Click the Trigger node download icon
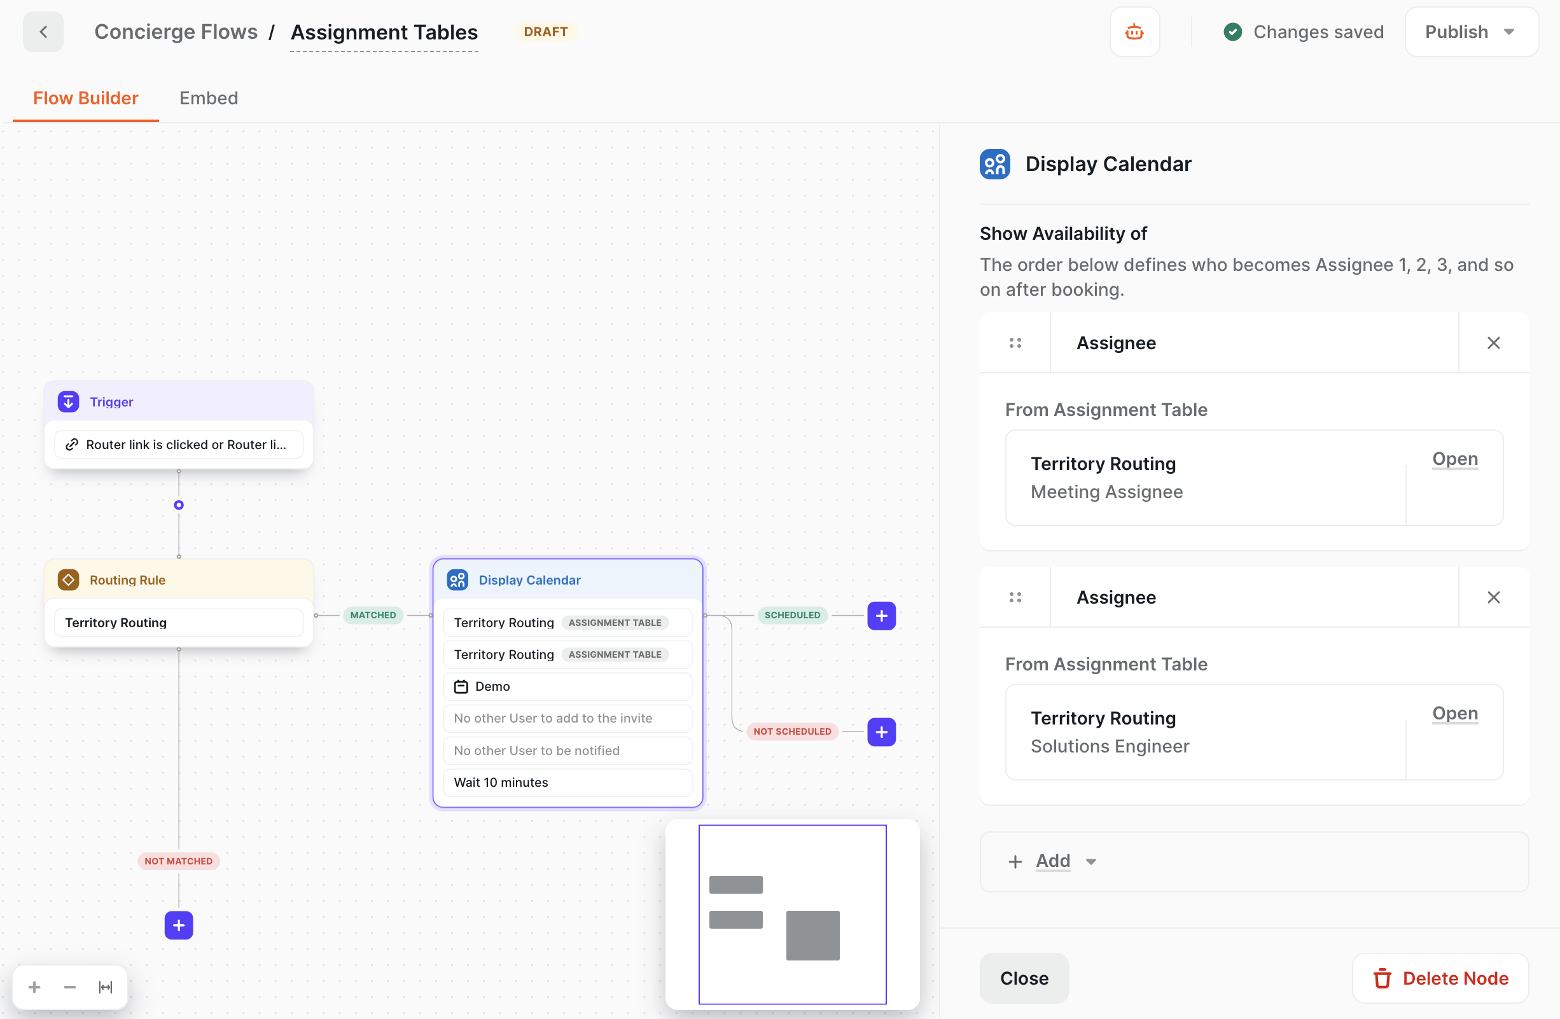 pyautogui.click(x=68, y=402)
